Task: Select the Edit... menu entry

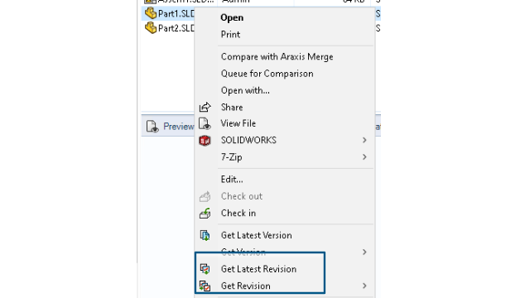Action: coord(232,180)
